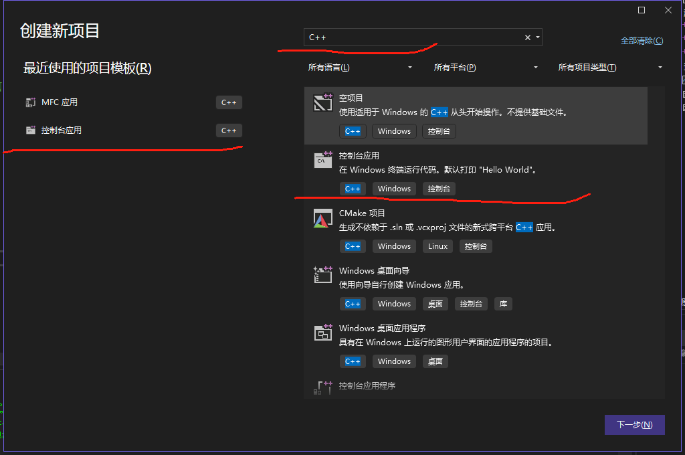685x455 pixels.
Task: Click the Windows tag under 空项目
Action: point(394,131)
